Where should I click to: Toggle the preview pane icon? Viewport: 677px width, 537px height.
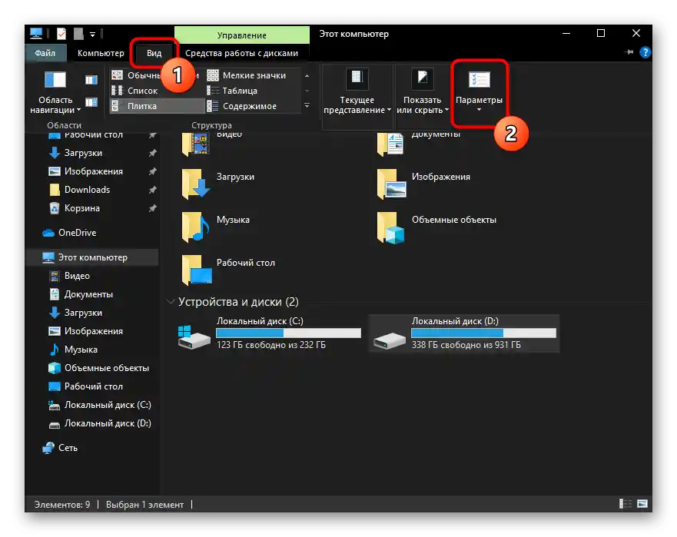pyautogui.click(x=91, y=80)
